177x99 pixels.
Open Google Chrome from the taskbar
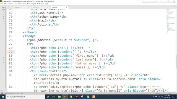(x=71, y=97)
